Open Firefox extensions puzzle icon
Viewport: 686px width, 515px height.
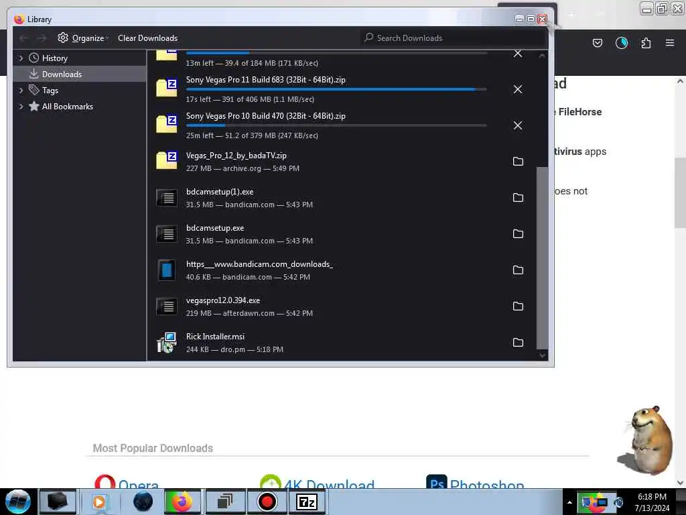646,43
